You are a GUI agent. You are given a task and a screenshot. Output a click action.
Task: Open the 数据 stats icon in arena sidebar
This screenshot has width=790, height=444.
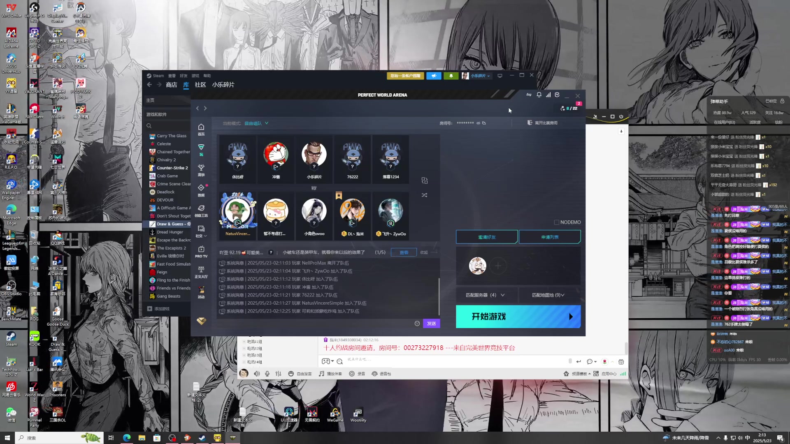[x=201, y=190]
